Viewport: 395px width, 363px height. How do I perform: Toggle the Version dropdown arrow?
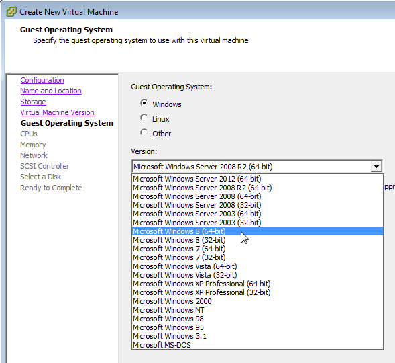(376, 167)
